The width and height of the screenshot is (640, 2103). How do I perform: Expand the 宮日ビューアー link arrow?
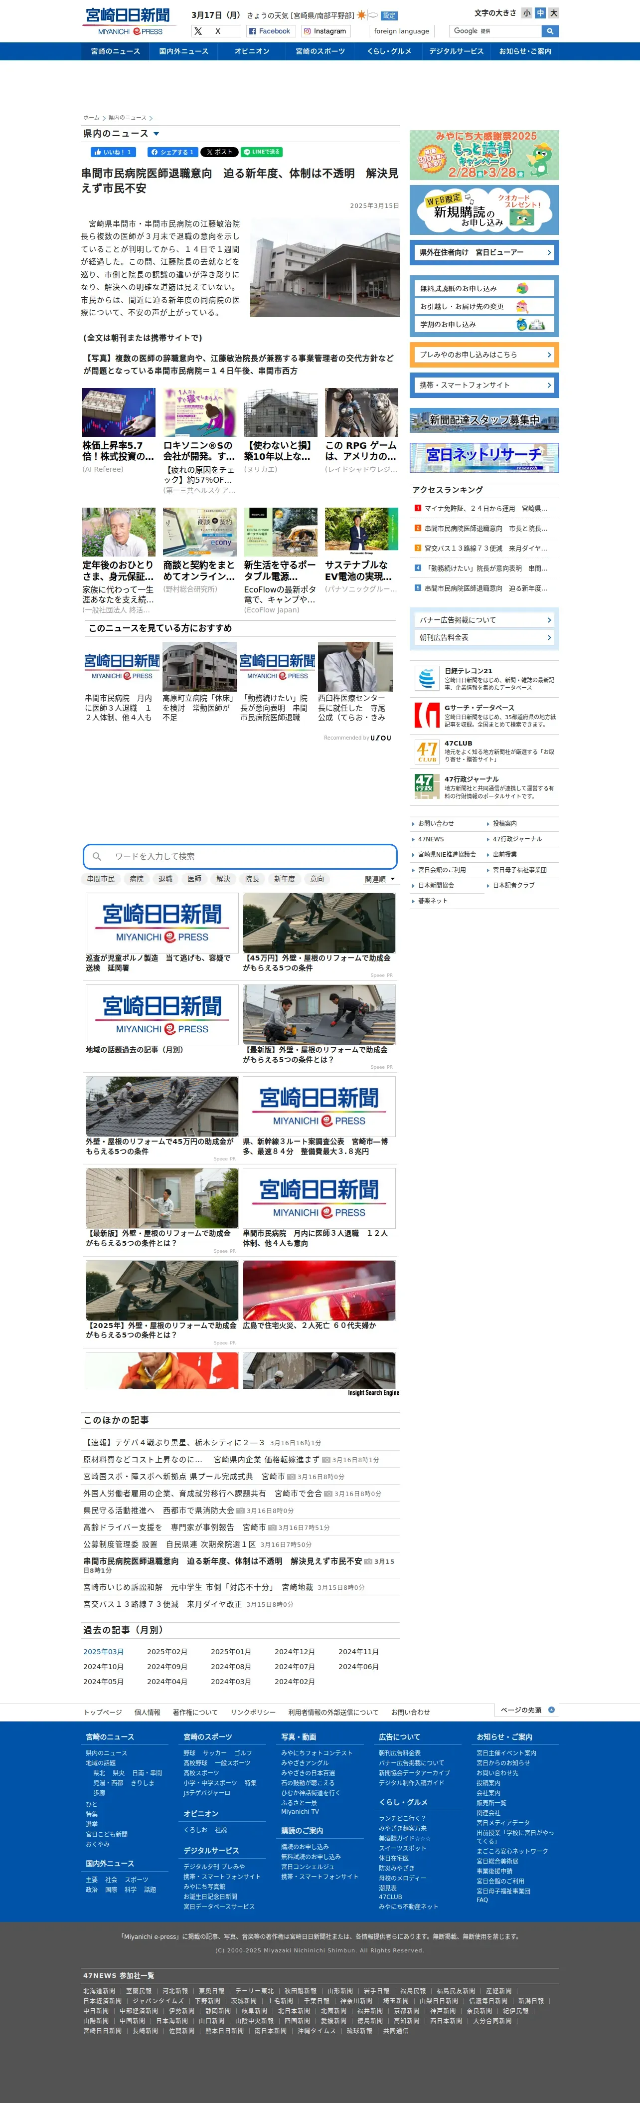[549, 253]
